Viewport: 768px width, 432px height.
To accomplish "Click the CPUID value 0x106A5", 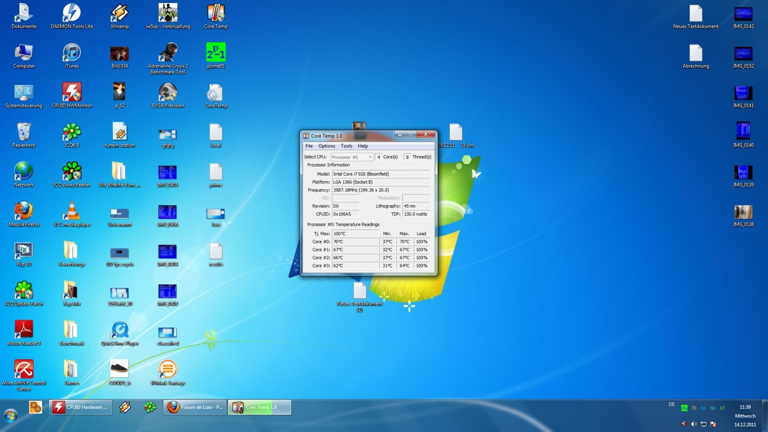I will pos(346,214).
